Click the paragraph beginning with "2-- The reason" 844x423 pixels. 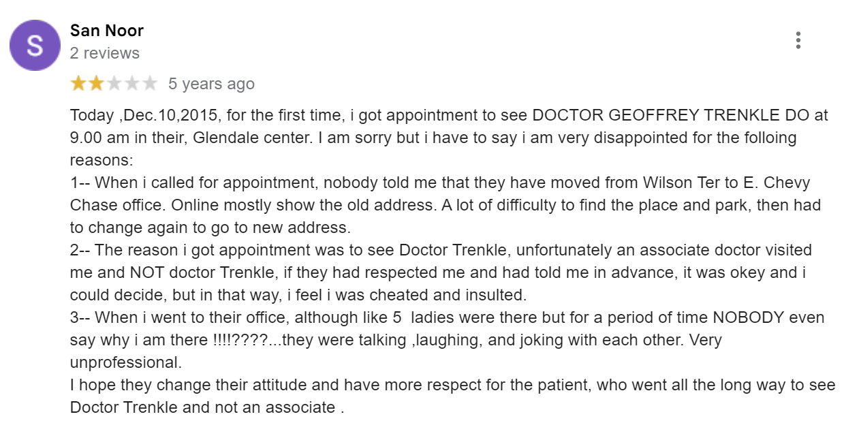[x=441, y=272]
